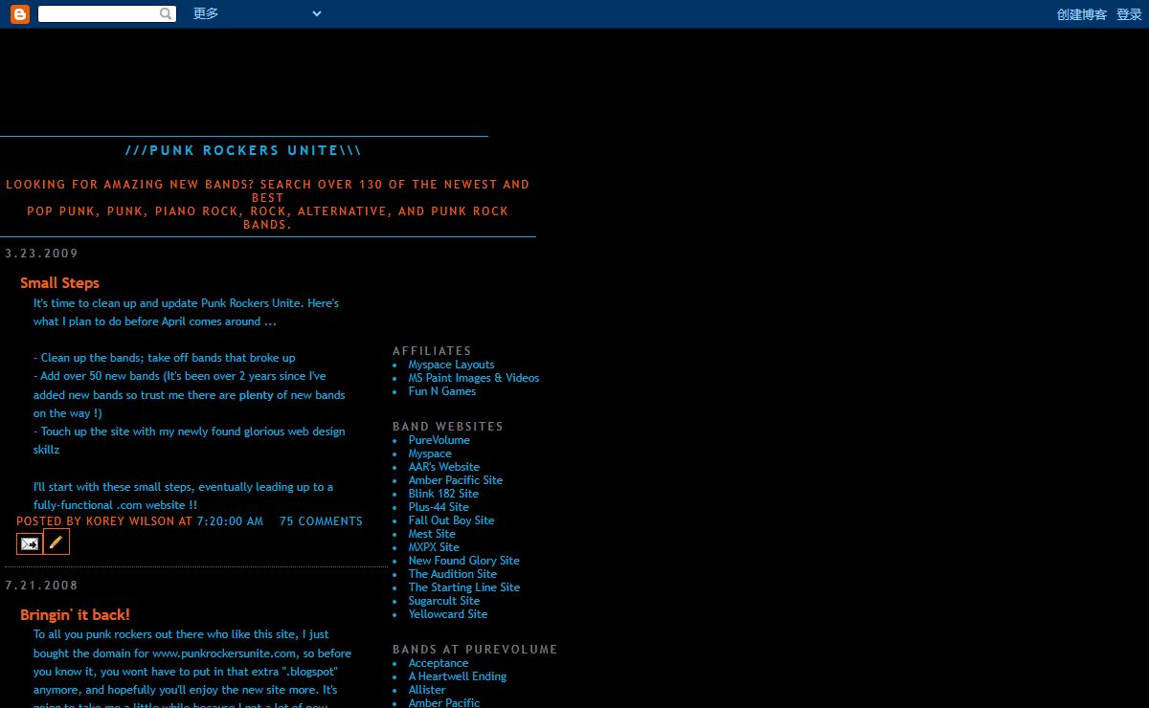Open The Starting Line Site link
Image resolution: width=1149 pixels, height=708 pixels.
point(464,587)
